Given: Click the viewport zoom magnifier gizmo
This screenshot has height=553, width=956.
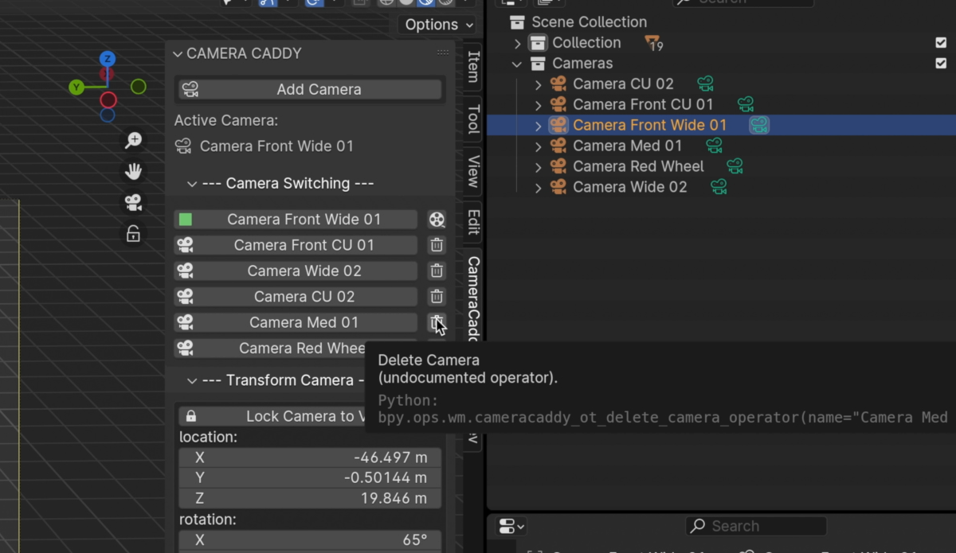Looking at the screenshot, I should [x=133, y=141].
